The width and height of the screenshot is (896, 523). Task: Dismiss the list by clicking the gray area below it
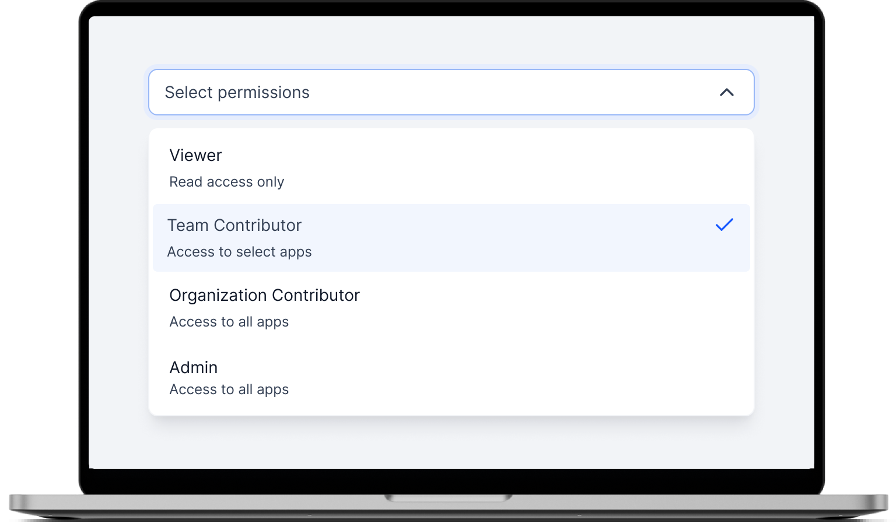point(451,443)
